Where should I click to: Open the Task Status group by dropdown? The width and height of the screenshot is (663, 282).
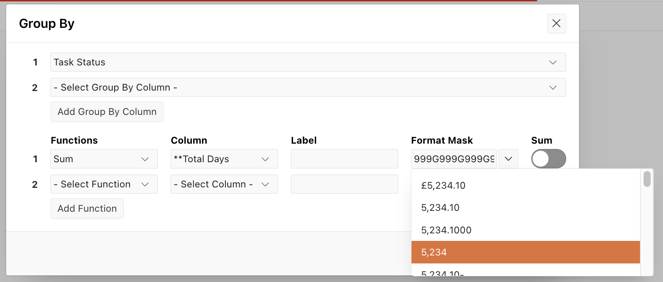pyautogui.click(x=308, y=62)
